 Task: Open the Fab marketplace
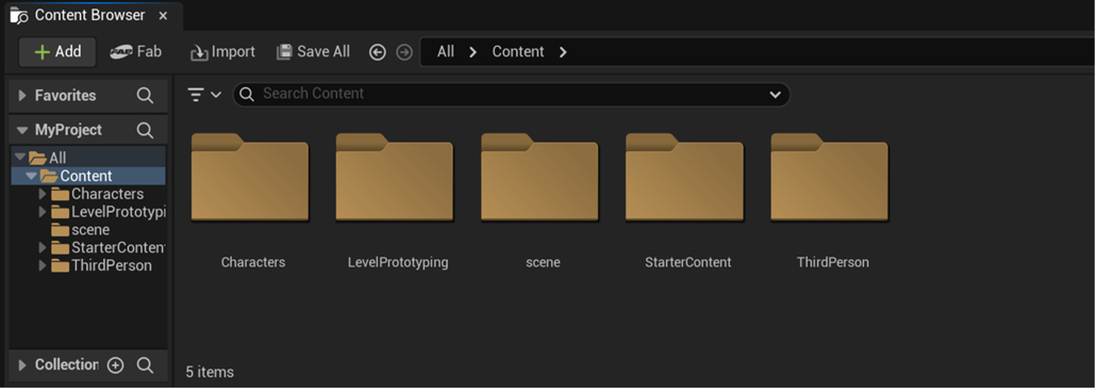pos(136,52)
